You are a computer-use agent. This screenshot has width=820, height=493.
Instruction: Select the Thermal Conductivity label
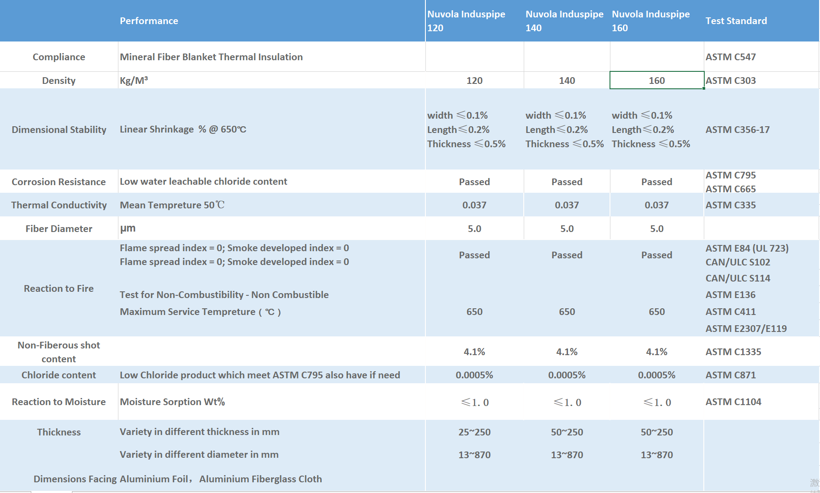tap(59, 205)
